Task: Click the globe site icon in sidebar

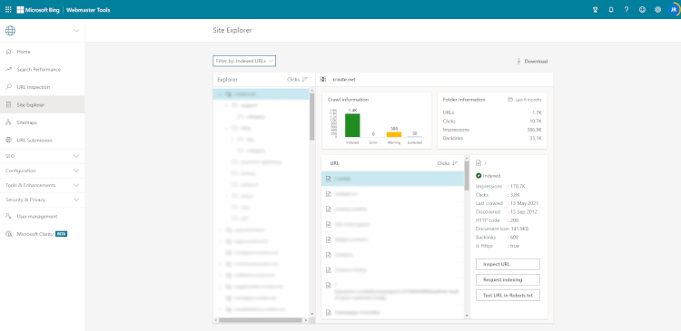Action: (10, 31)
